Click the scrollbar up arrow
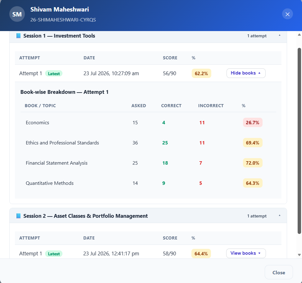 click(299, 35)
